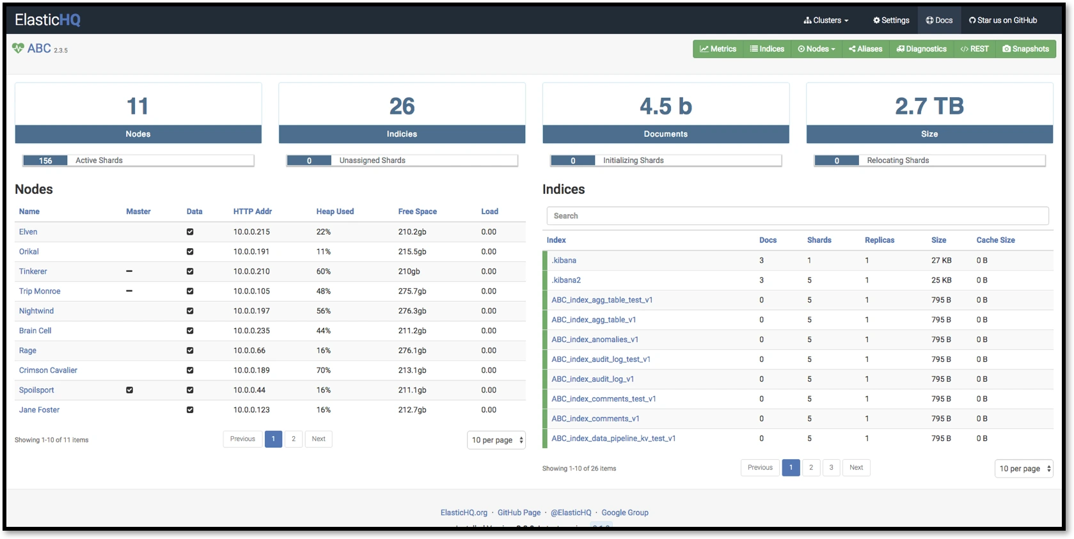Click the green heartbeat cluster health icon

[18, 48]
